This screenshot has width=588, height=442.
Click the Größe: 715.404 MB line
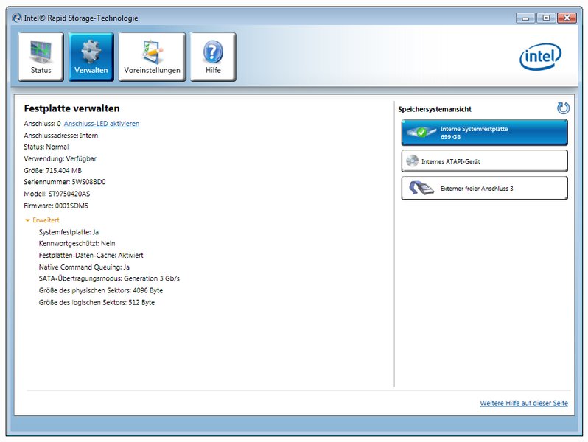coord(52,170)
